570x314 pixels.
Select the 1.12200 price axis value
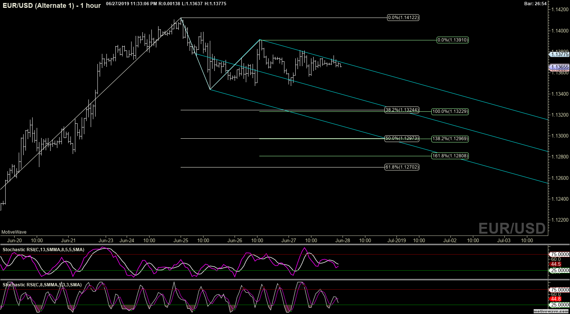coord(560,220)
